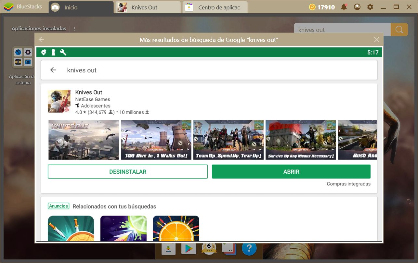This screenshot has width=418, height=263.
Task: Open the knife-and-log related app icon
Action: 71,228
